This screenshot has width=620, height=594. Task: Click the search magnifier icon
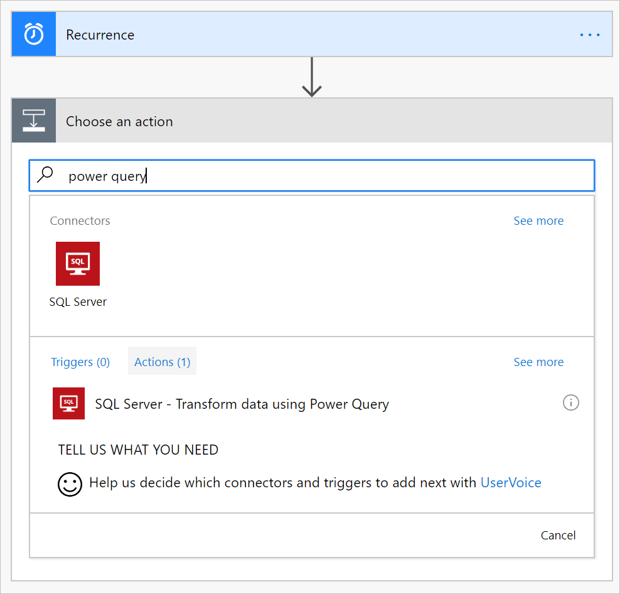tap(46, 175)
